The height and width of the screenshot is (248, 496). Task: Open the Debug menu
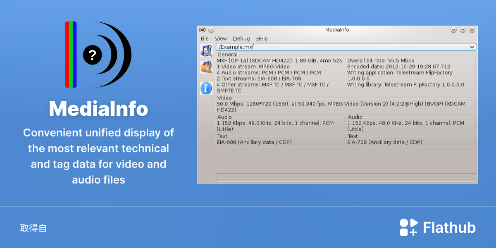(x=241, y=38)
